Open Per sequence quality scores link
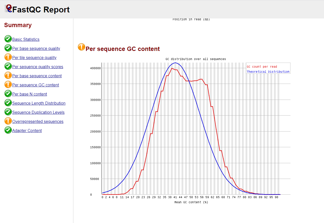The width and height of the screenshot is (324, 223). [x=38, y=67]
